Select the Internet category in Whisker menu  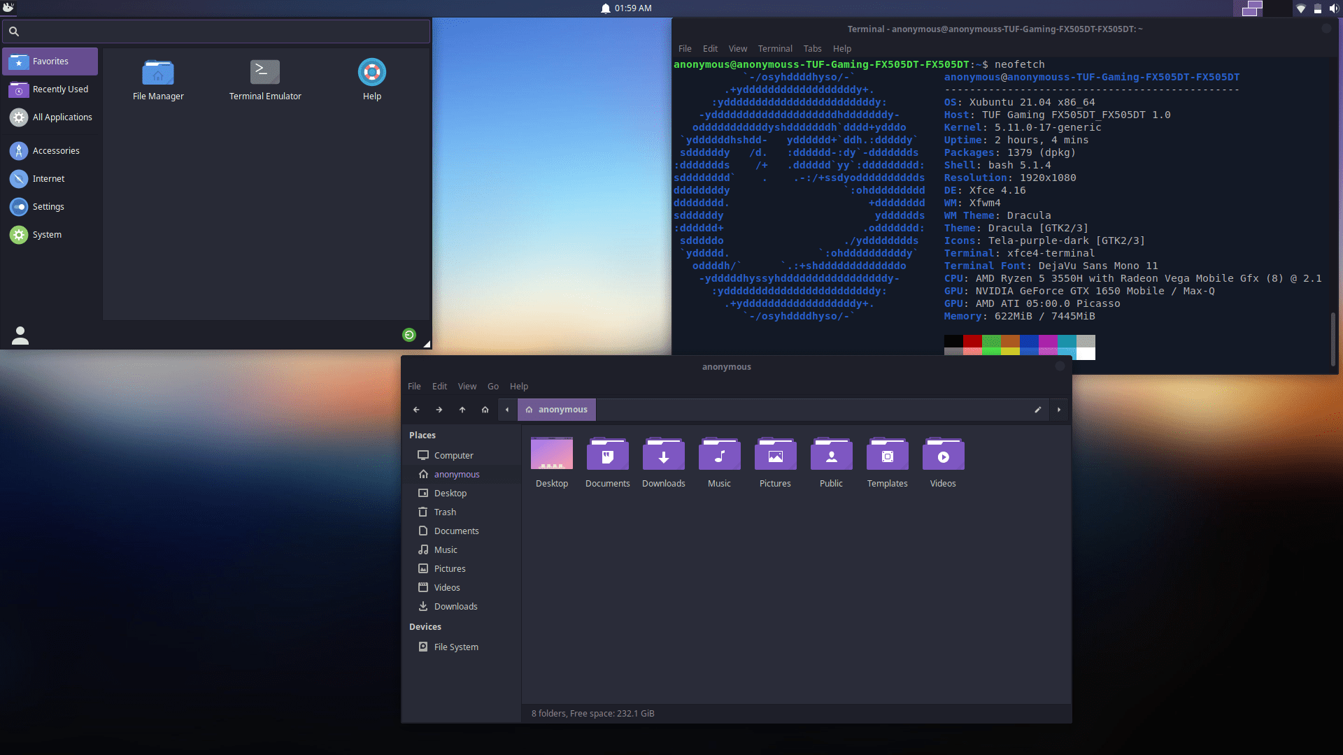tap(49, 178)
